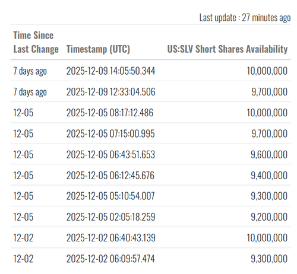Click the 9,300,000 value in bottom row

[269, 259]
